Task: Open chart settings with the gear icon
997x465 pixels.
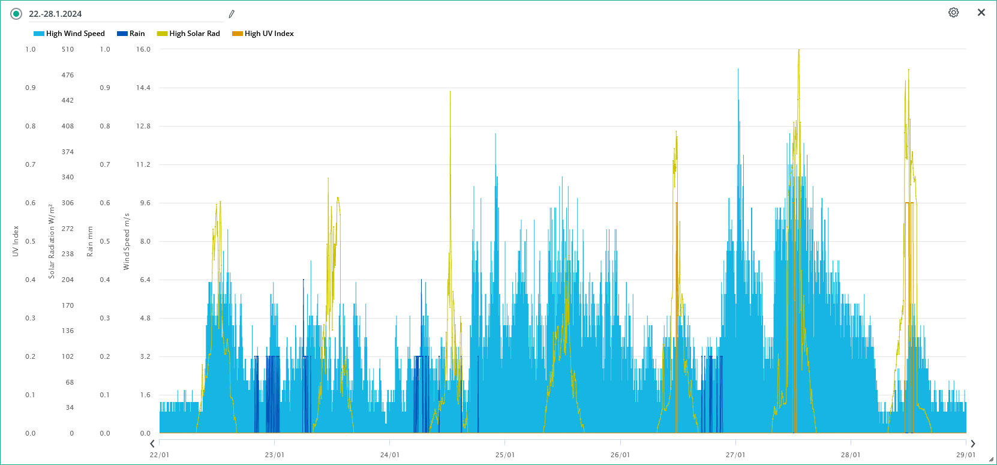Action: click(x=953, y=13)
